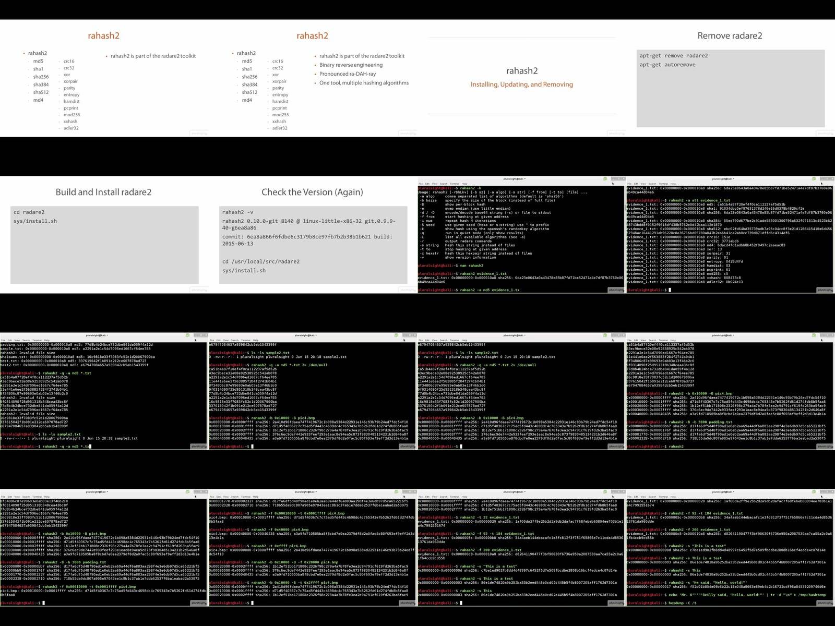Screen dimensions: 835x626
Task: Open Help menu in rahash2 -h usage terminal
Action: 464,184
